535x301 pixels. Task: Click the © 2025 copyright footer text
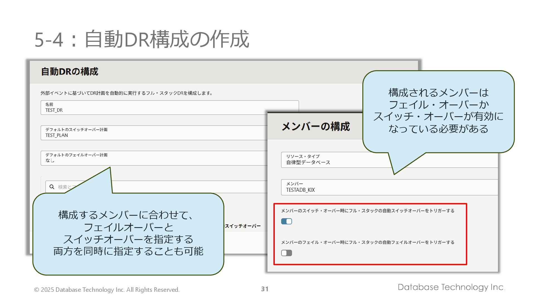[107, 290]
